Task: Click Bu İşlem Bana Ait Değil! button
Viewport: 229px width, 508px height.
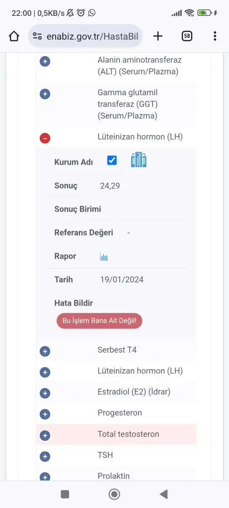Action: pyautogui.click(x=99, y=321)
